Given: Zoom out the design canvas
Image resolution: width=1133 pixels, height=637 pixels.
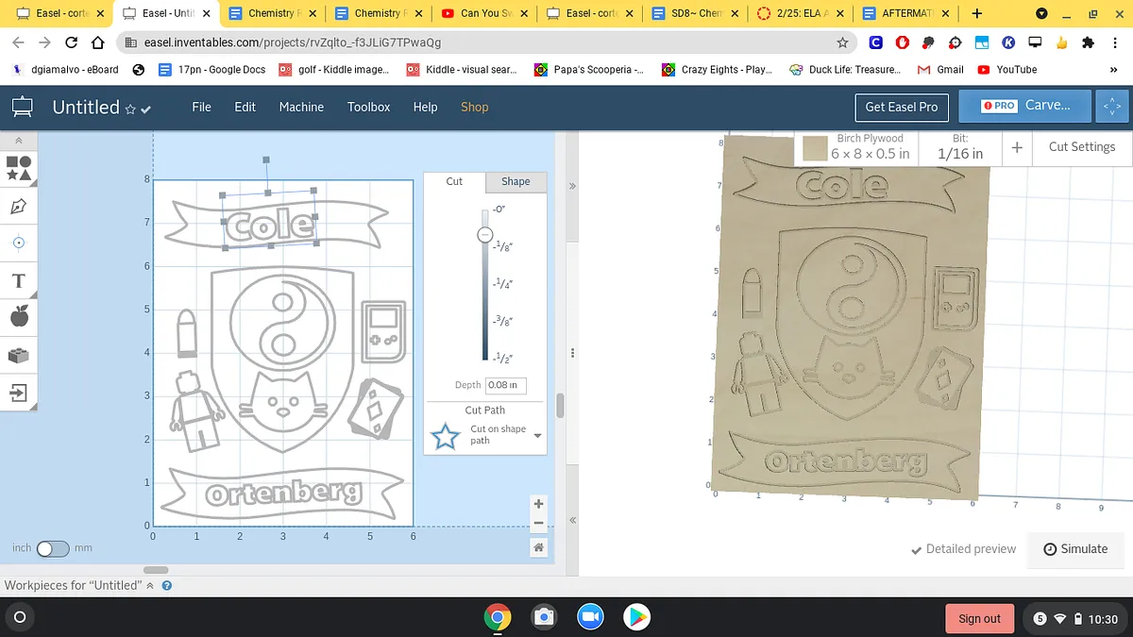Looking at the screenshot, I should tap(538, 523).
